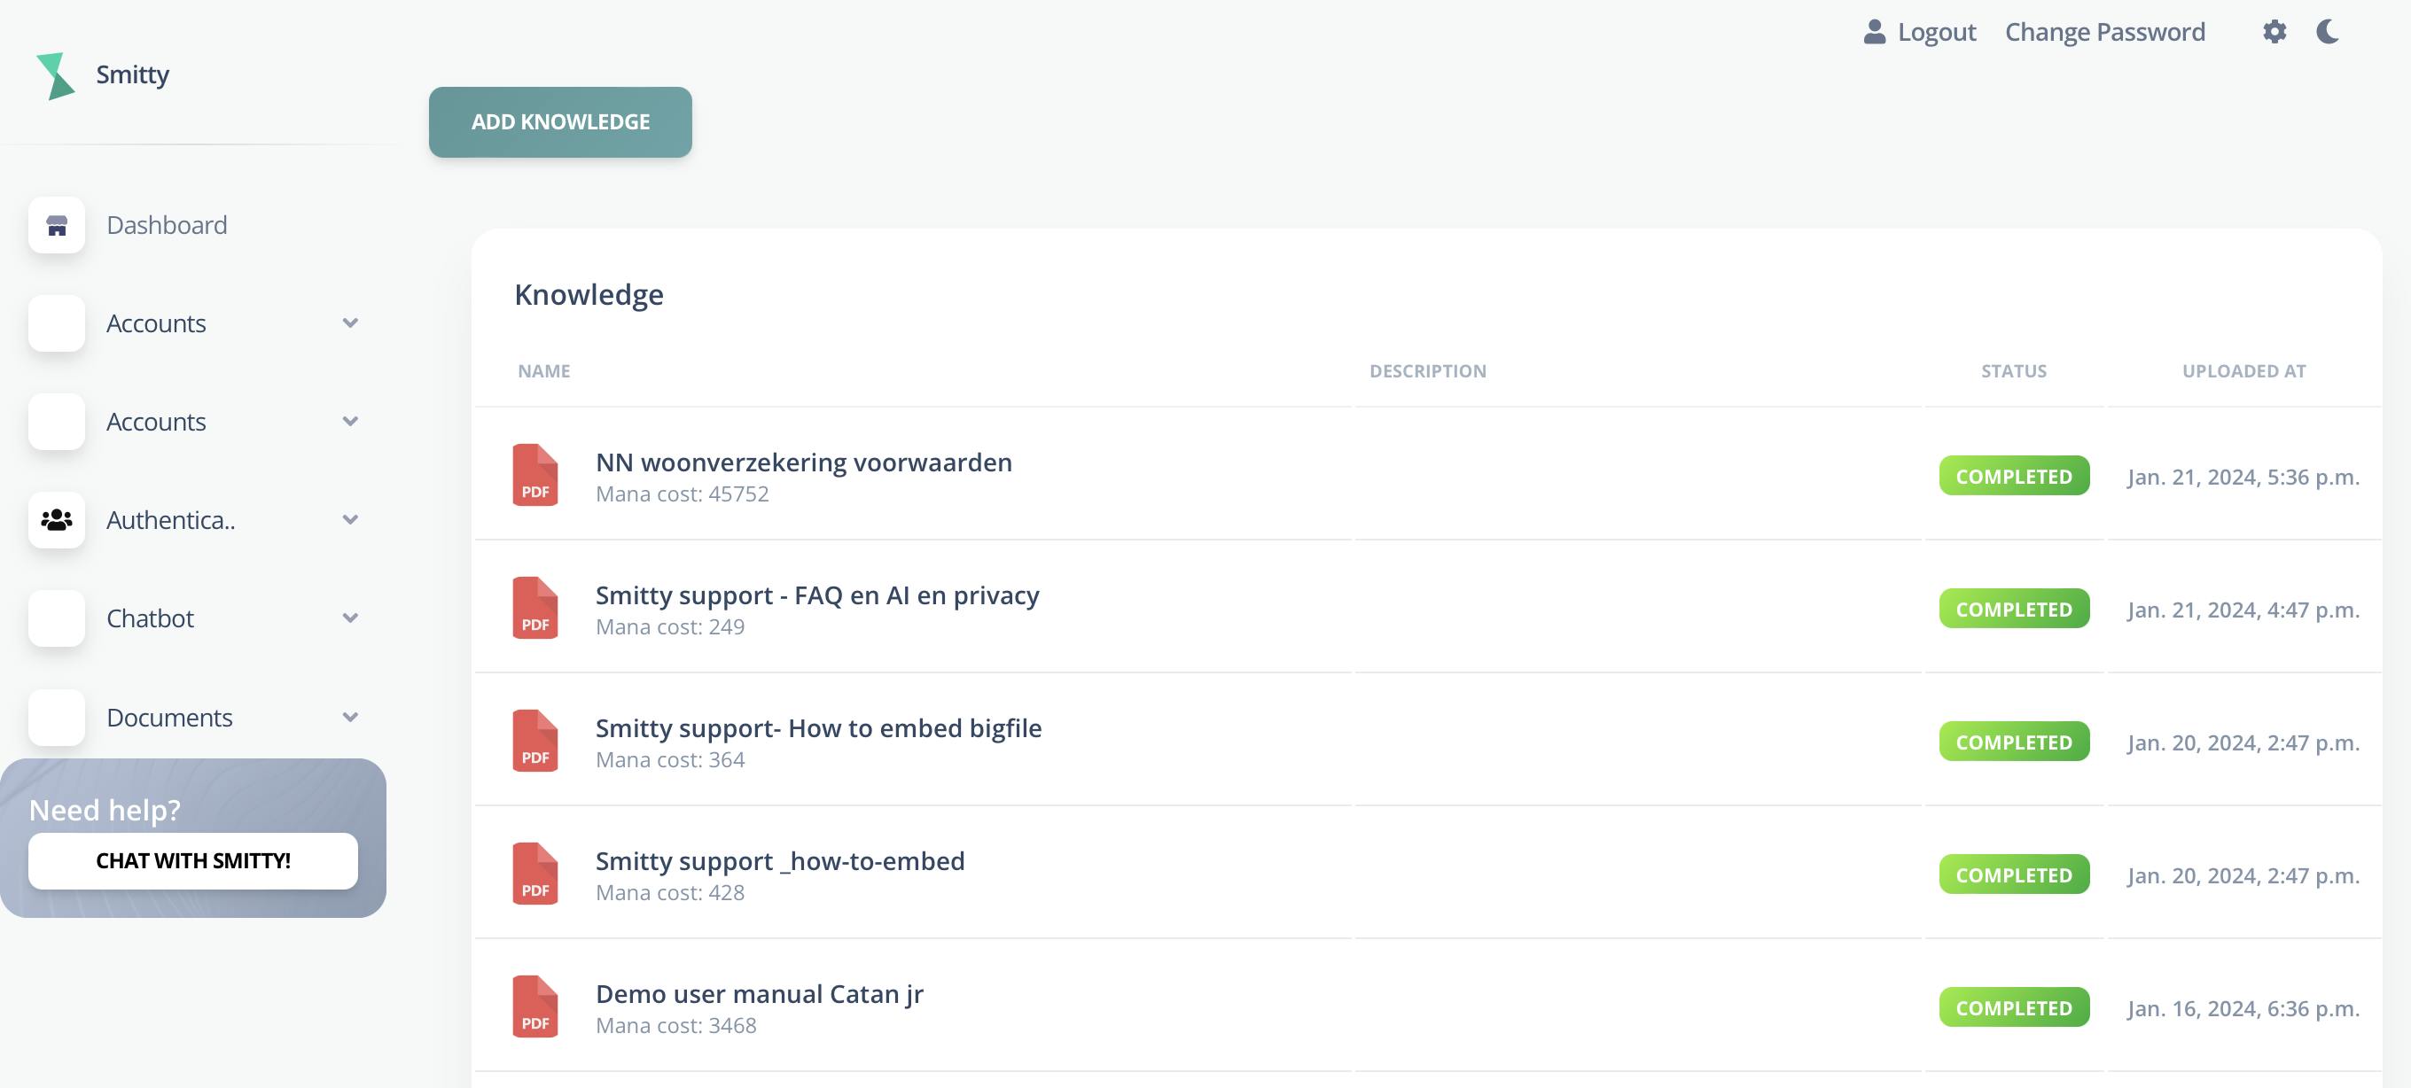2411x1088 pixels.
Task: Toggle dark mode moon icon
Action: coord(2328,32)
